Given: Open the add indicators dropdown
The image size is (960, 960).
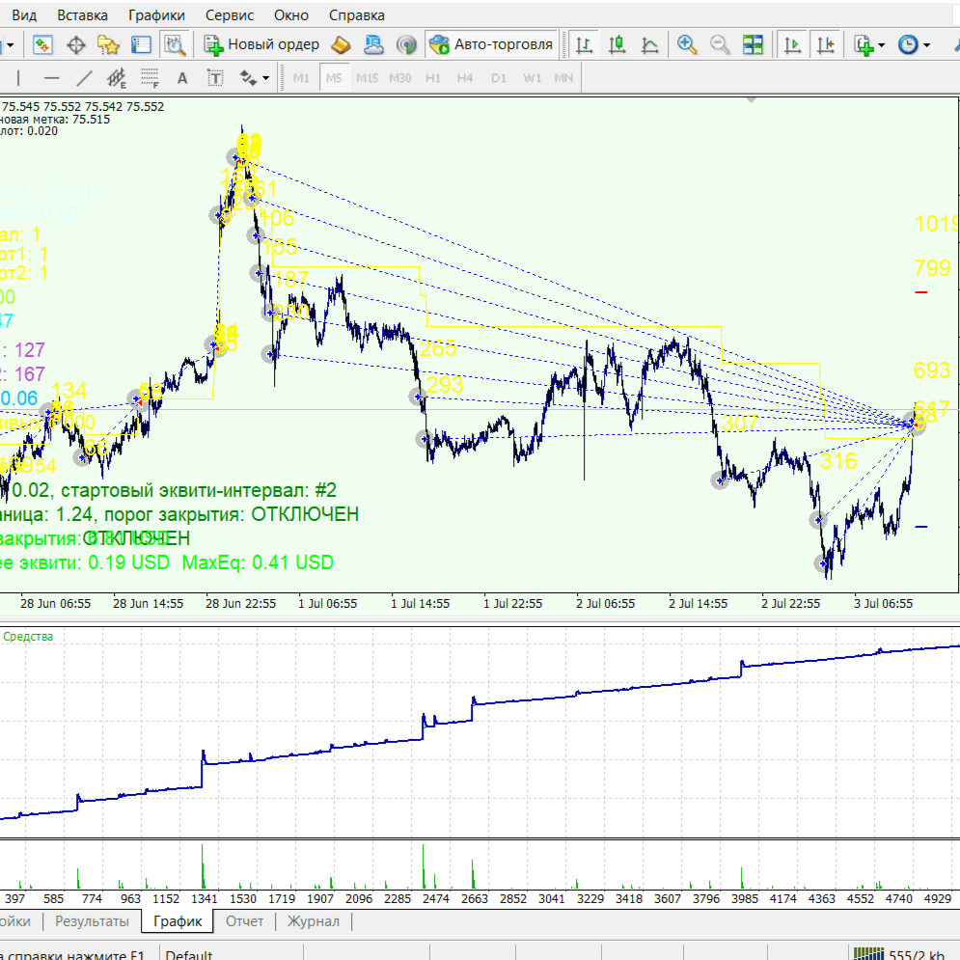Looking at the screenshot, I should tap(865, 45).
